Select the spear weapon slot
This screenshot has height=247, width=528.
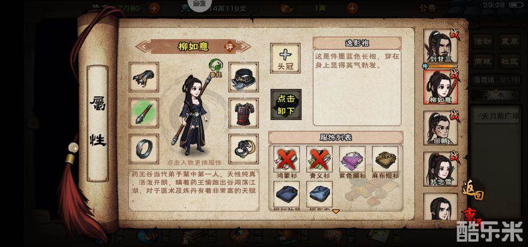(x=144, y=113)
